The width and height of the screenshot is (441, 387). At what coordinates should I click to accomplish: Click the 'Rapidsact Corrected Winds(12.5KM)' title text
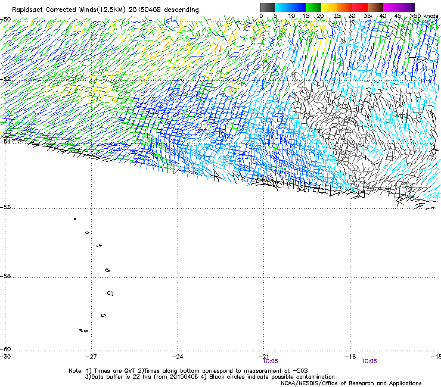coord(69,10)
